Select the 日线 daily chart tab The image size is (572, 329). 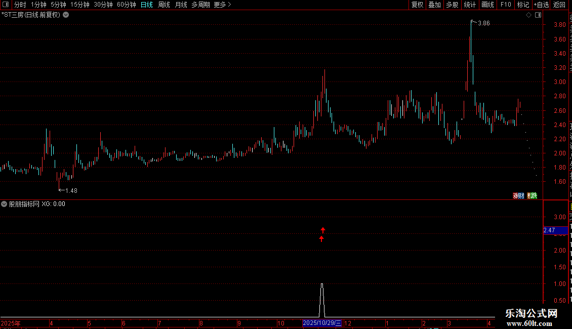click(x=147, y=5)
